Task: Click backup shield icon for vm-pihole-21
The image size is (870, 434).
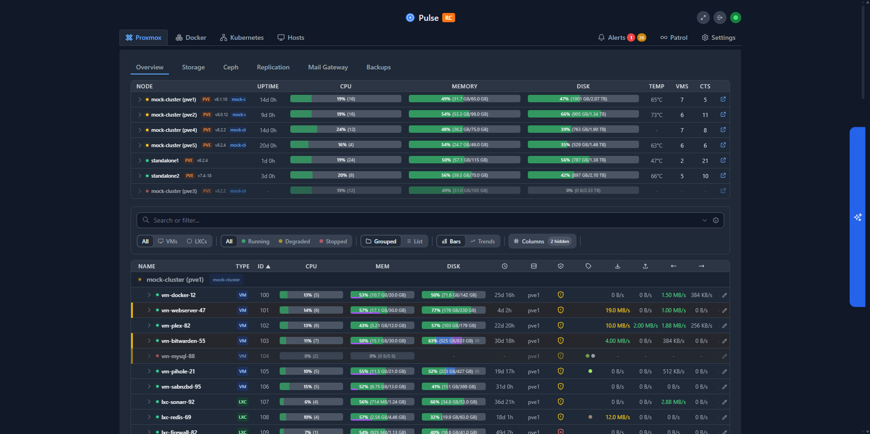Action: pos(560,371)
